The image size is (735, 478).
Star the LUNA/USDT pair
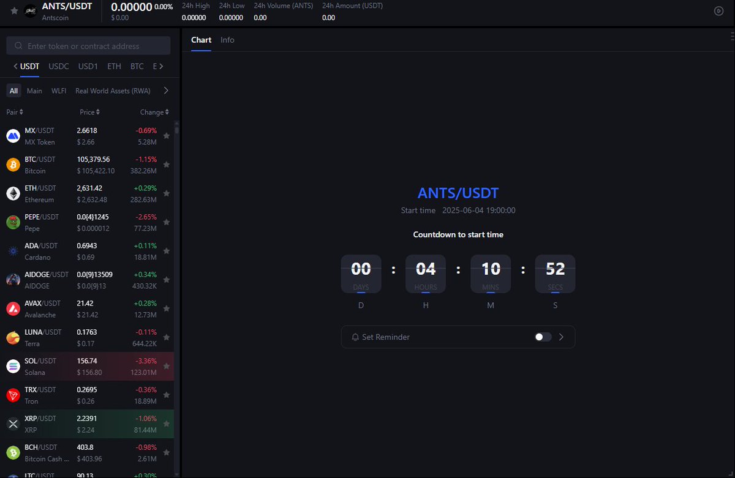(166, 337)
